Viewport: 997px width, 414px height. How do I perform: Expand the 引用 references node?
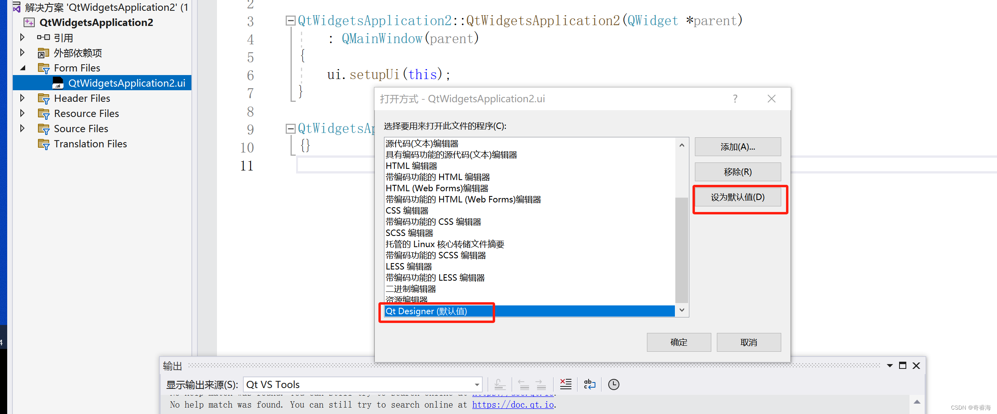[x=22, y=37]
